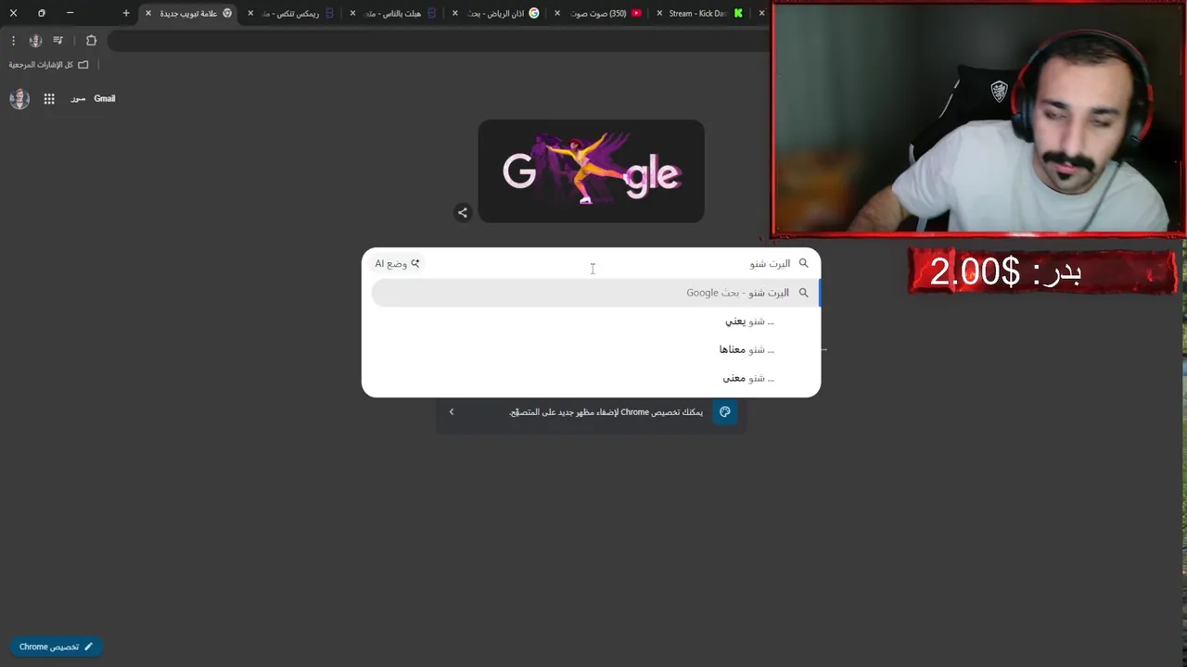Close the 'اذان الرياض' tab

point(454,13)
